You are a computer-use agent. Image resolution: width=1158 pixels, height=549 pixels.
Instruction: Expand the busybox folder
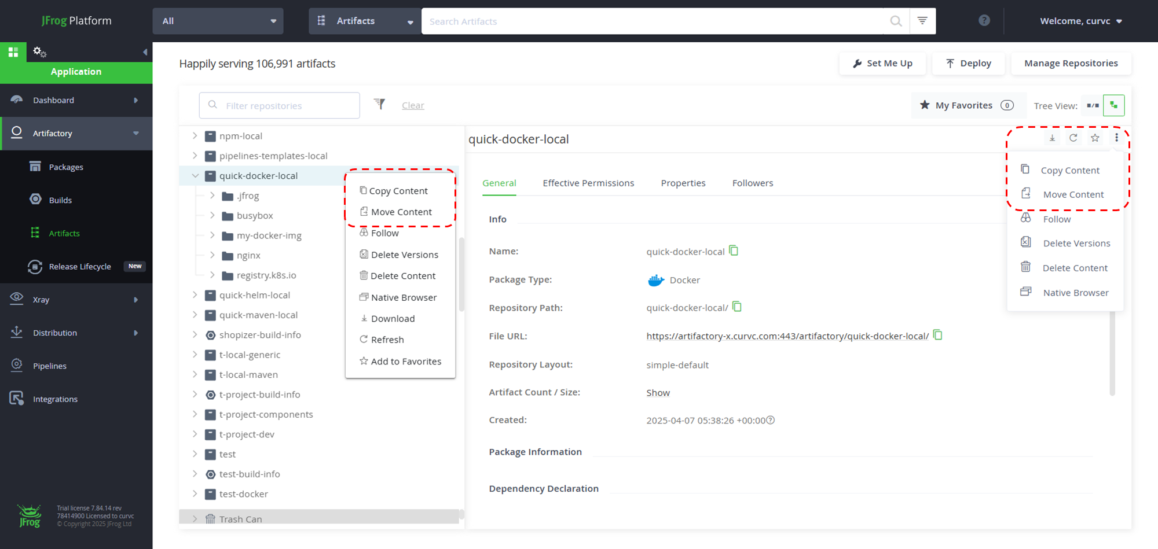coord(212,215)
